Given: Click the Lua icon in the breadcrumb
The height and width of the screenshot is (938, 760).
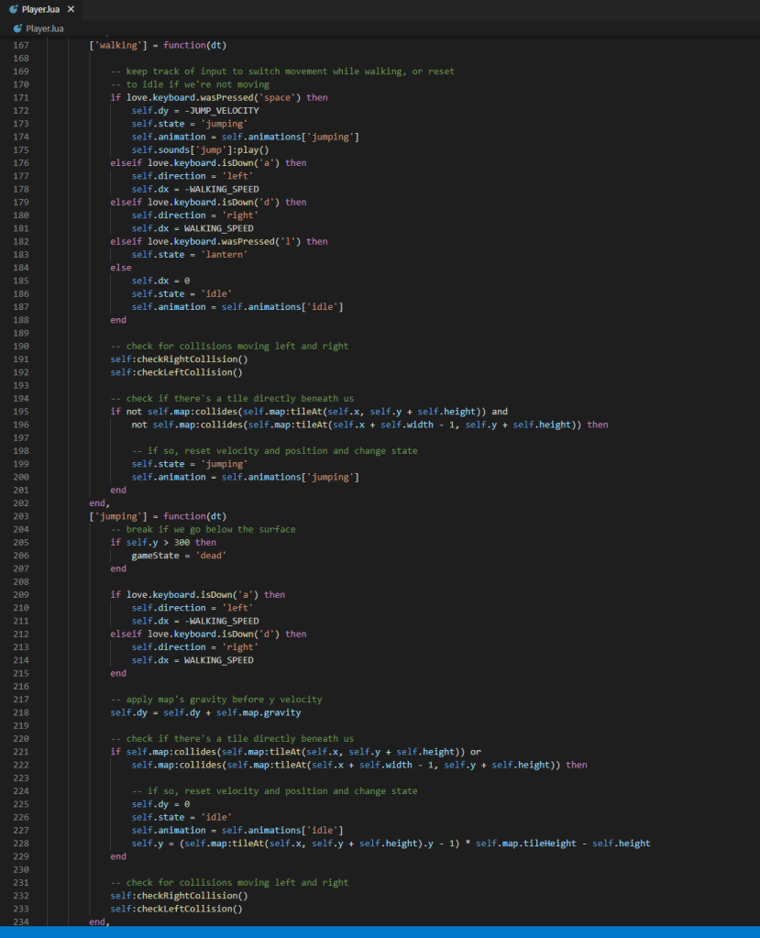Looking at the screenshot, I should [x=17, y=28].
